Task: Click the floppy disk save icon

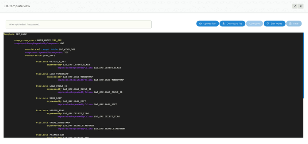Action: point(290,23)
